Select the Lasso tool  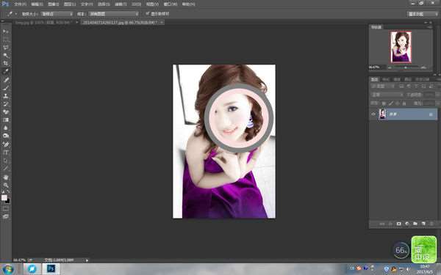pyautogui.click(x=6, y=48)
